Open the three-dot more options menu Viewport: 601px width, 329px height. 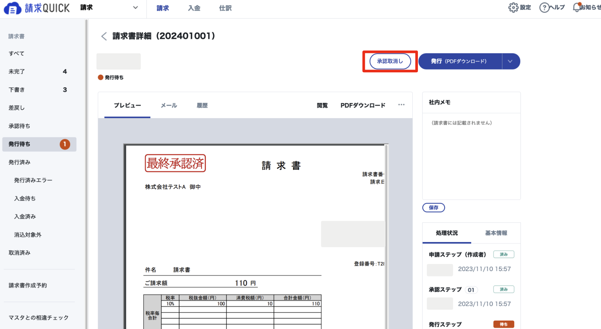[x=401, y=105]
